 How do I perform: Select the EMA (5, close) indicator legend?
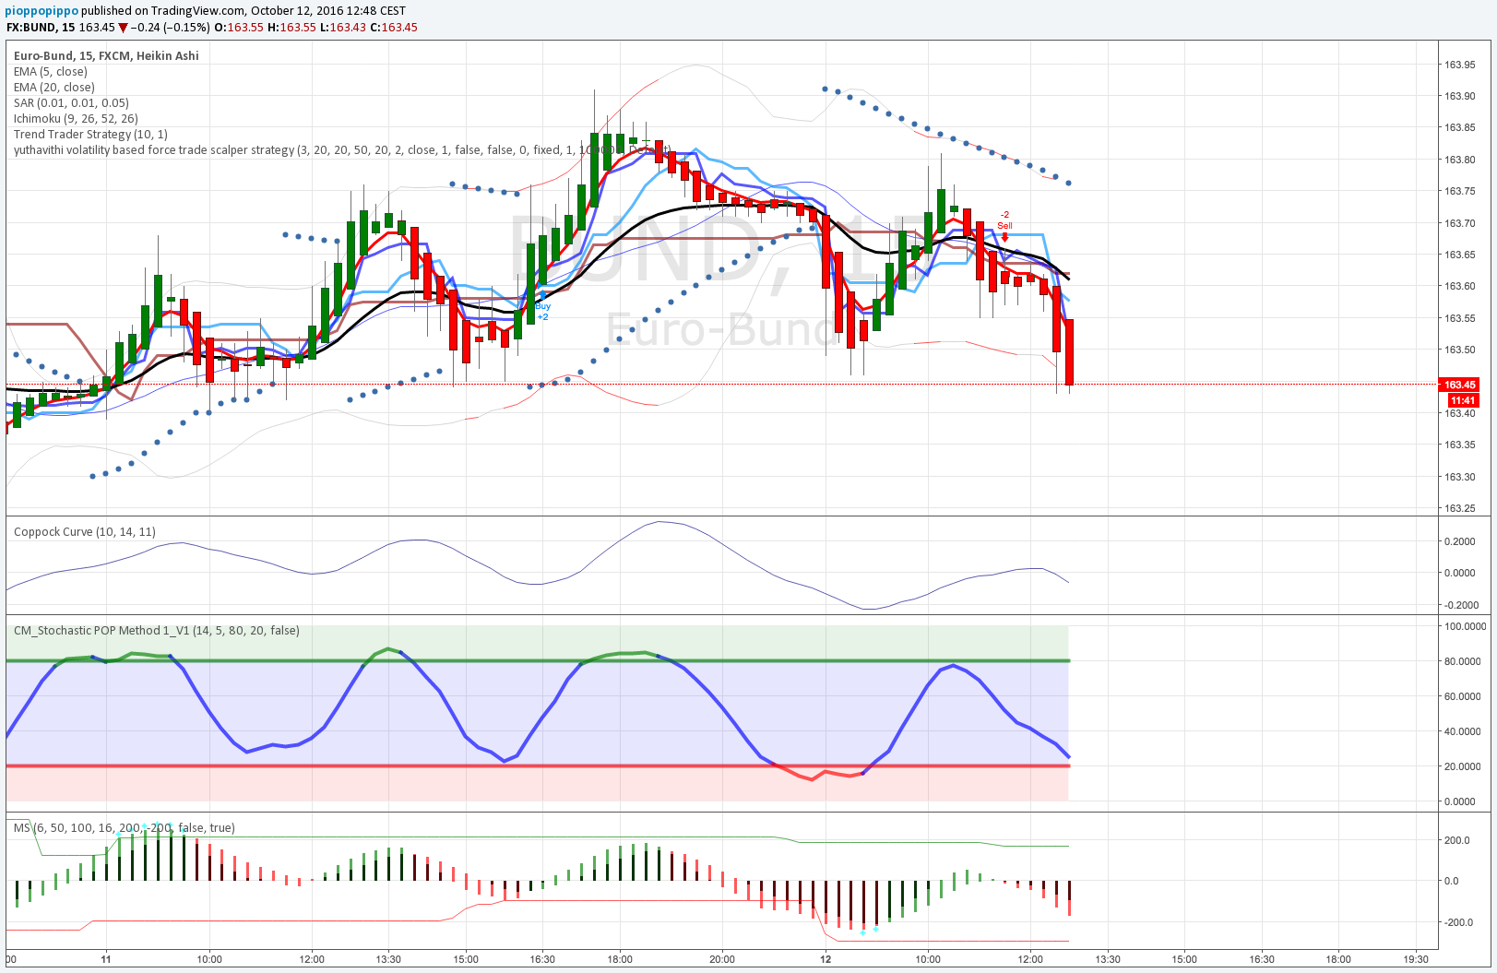point(51,72)
